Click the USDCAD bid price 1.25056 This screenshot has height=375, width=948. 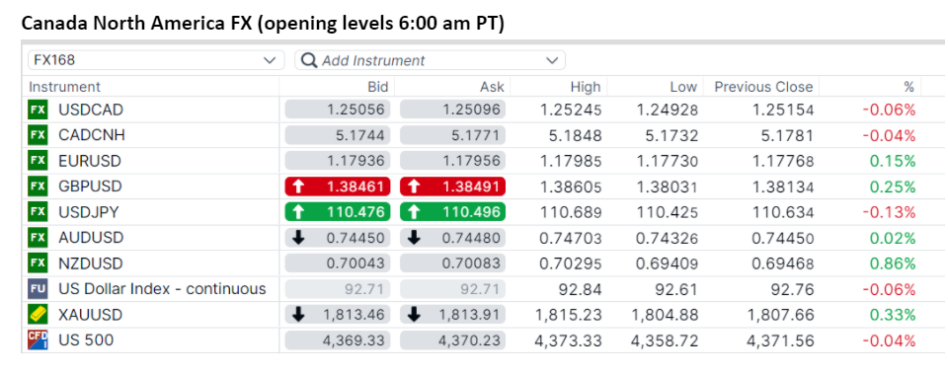click(338, 110)
